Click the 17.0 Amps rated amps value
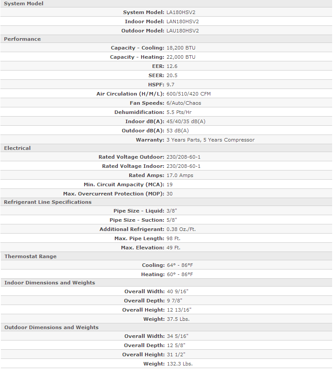The image size is (333, 369). click(x=180, y=175)
